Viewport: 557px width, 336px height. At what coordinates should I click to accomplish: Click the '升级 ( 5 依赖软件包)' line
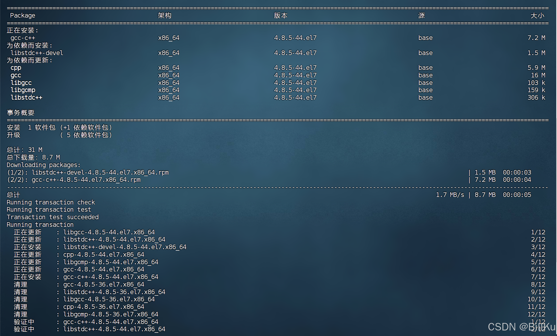pyautogui.click(x=59, y=135)
